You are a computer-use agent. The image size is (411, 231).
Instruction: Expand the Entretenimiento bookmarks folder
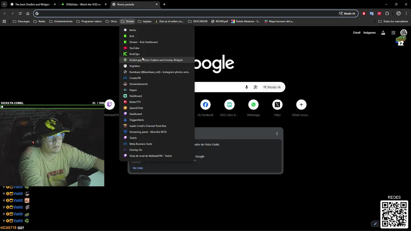point(61,21)
